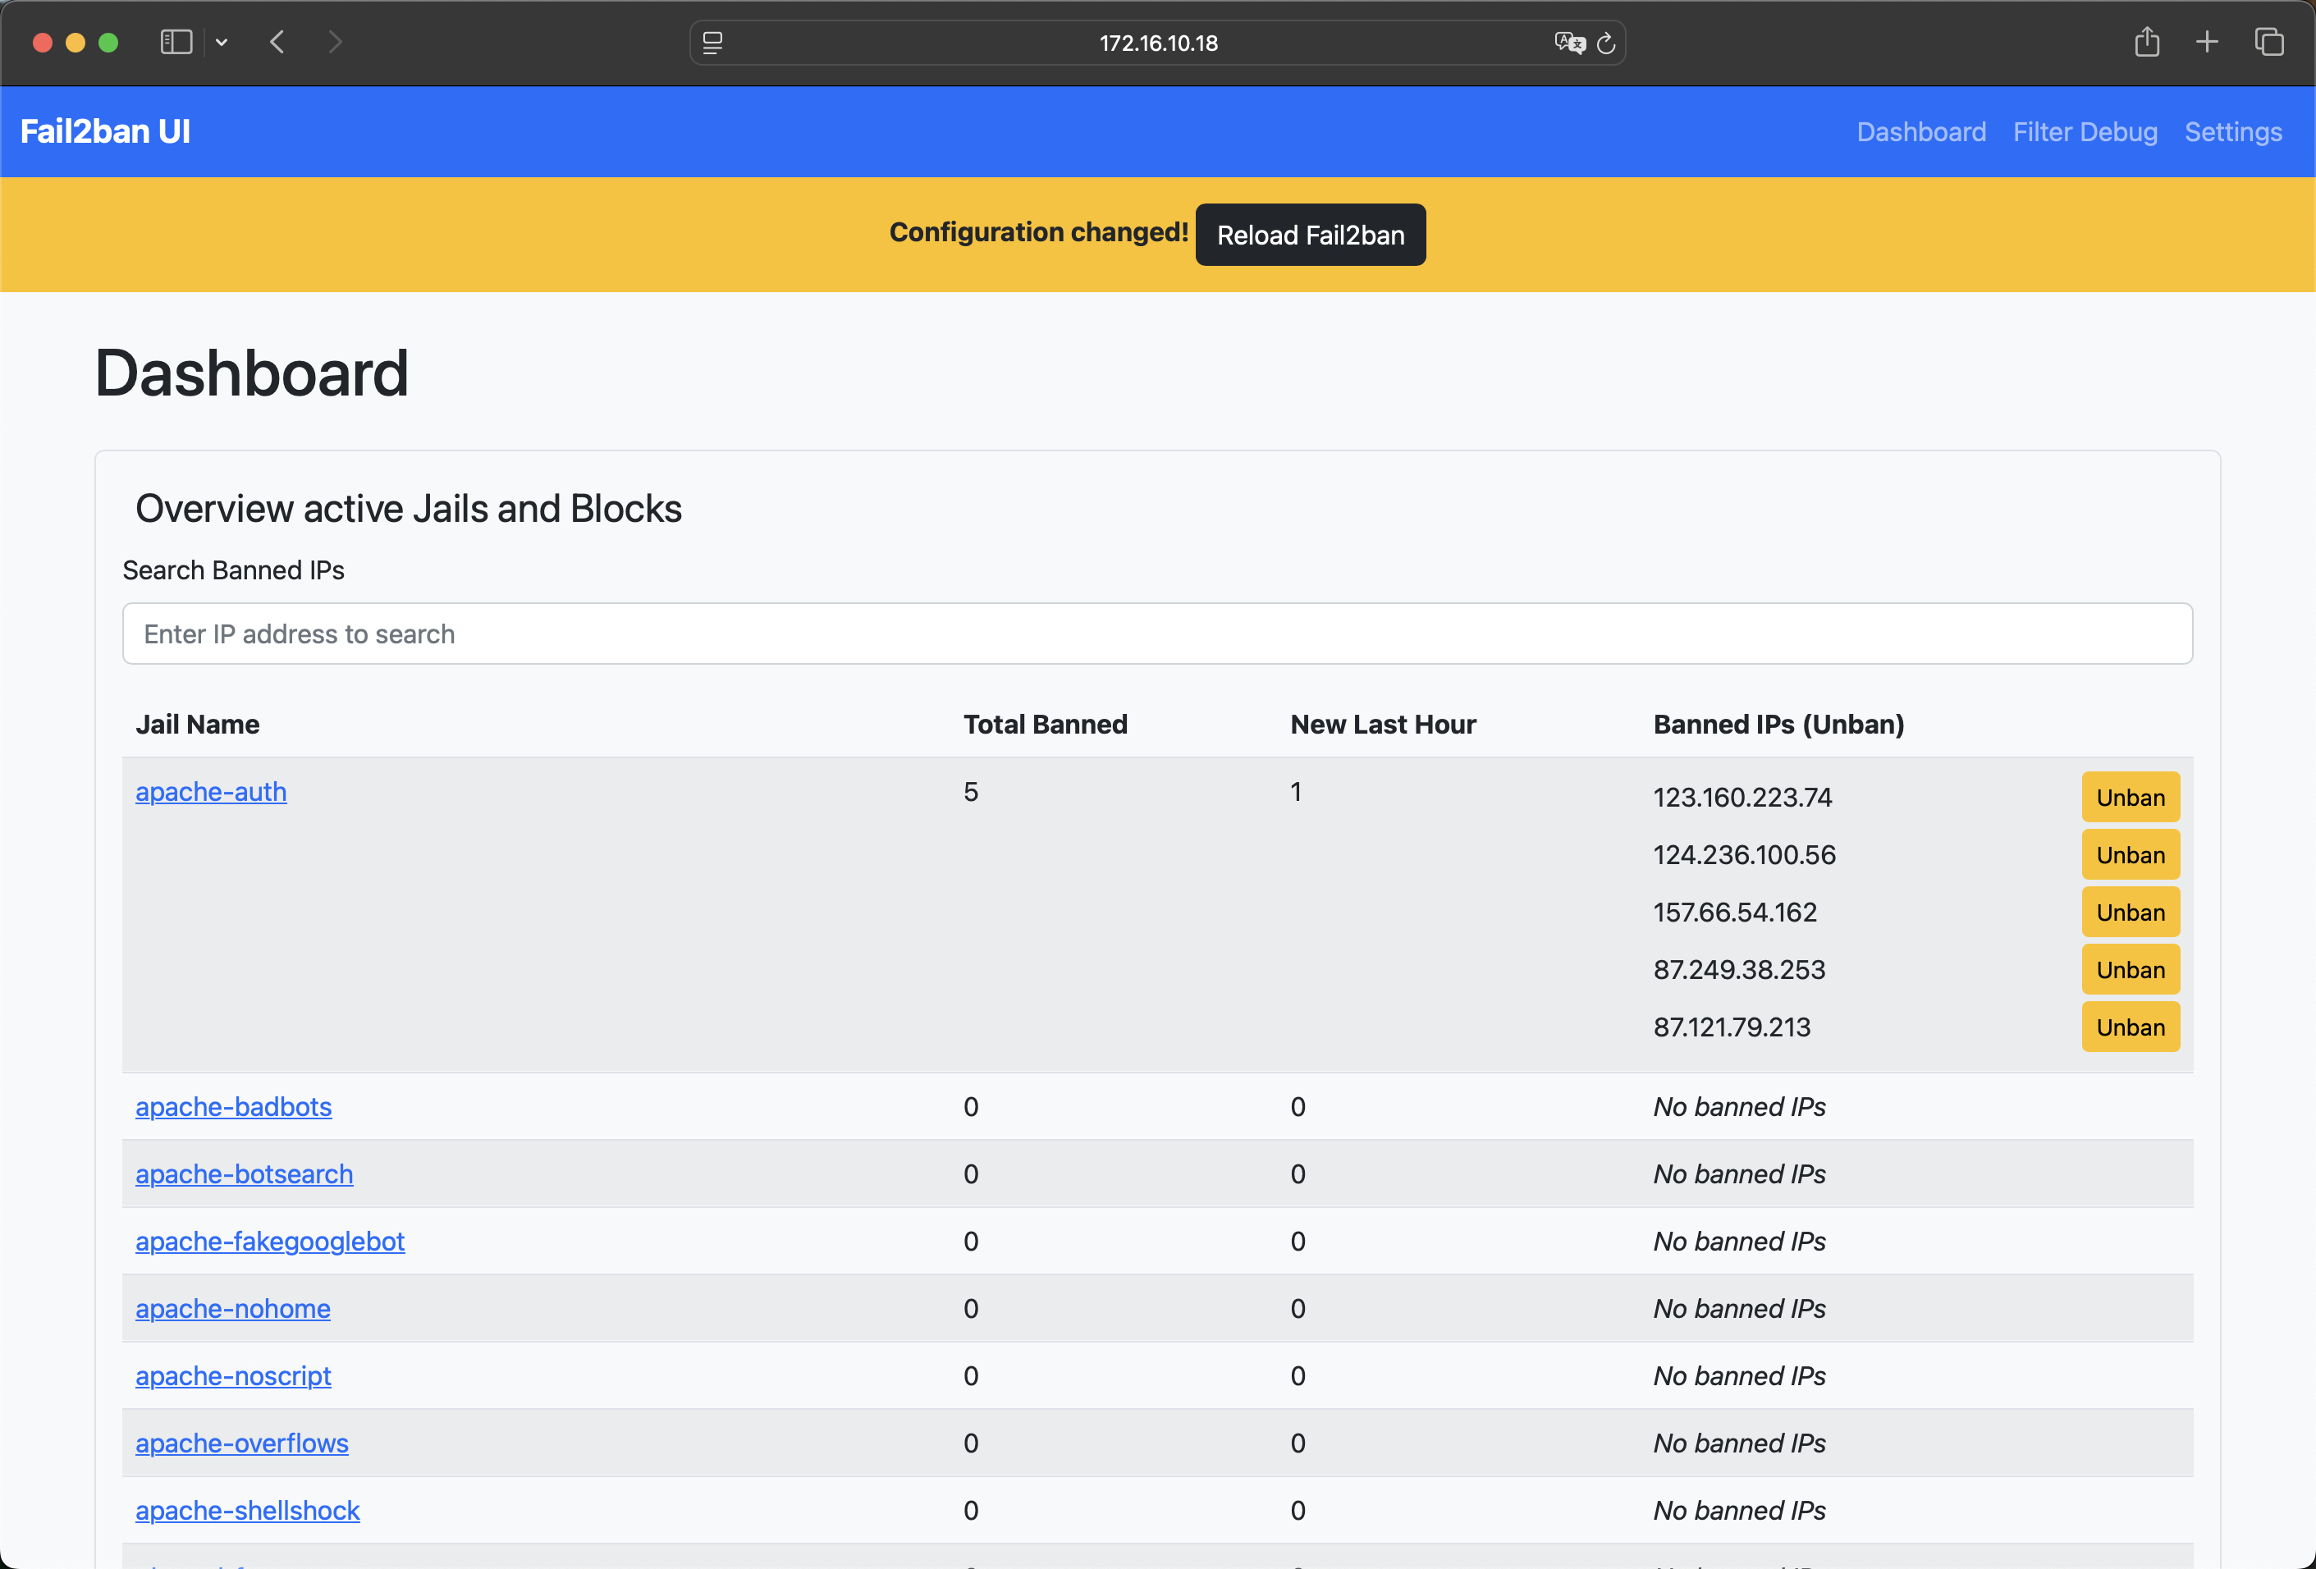2316x1569 pixels.
Task: Open the Share icon in Safari toolbar
Action: coord(2147,42)
